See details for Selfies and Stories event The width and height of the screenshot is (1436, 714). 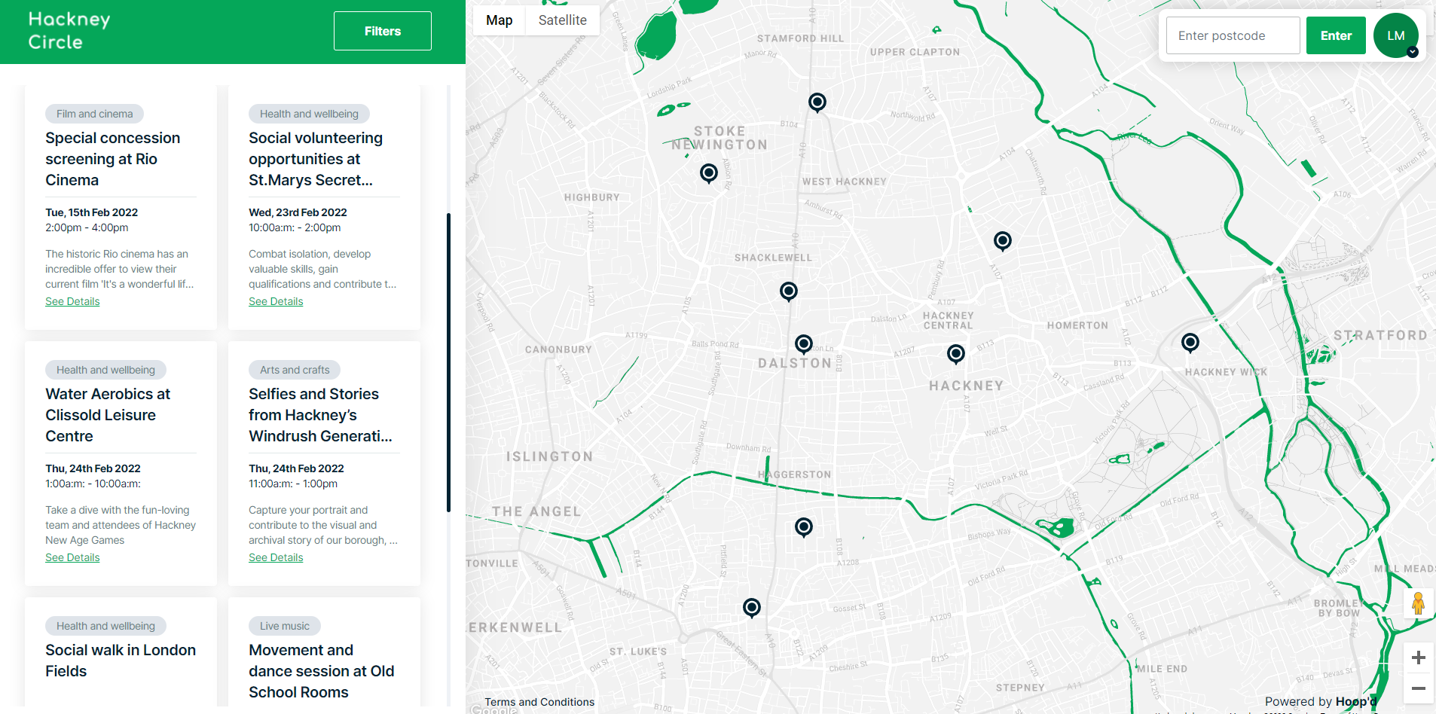(x=276, y=557)
